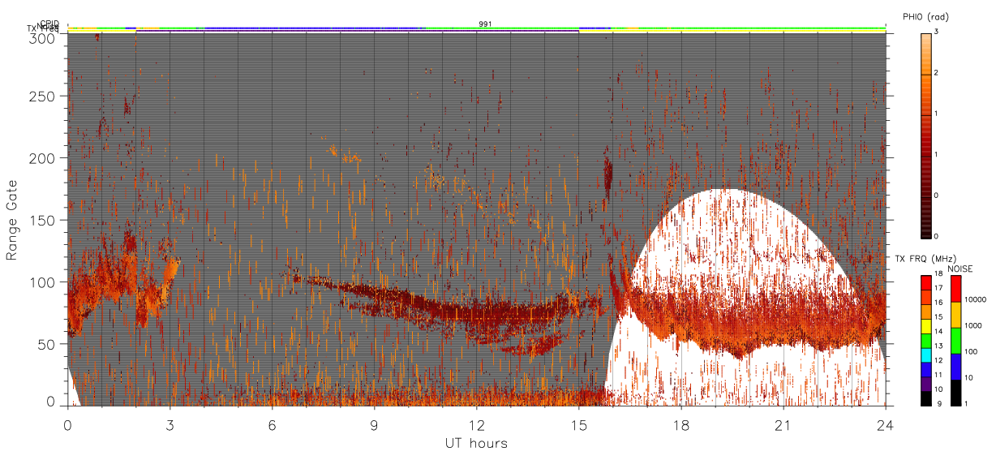Click the yellow swatch in the NOISE scale
The image size is (996, 460).
click(x=956, y=315)
